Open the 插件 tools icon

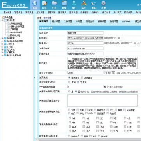pos(84,4)
